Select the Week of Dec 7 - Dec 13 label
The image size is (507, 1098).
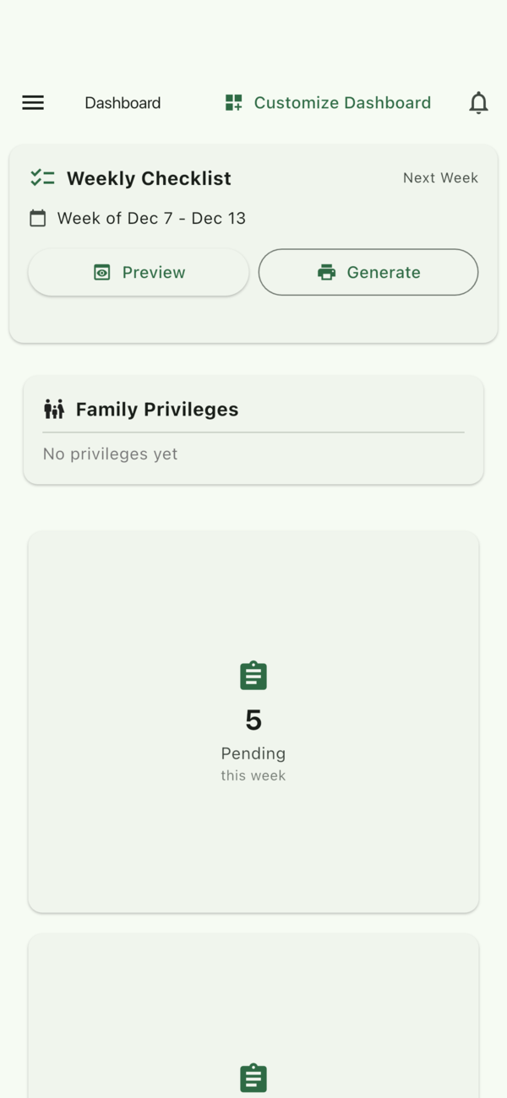coord(151,217)
